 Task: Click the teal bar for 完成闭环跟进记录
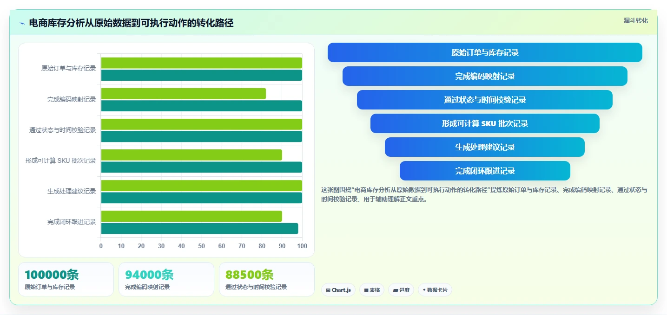click(x=199, y=228)
